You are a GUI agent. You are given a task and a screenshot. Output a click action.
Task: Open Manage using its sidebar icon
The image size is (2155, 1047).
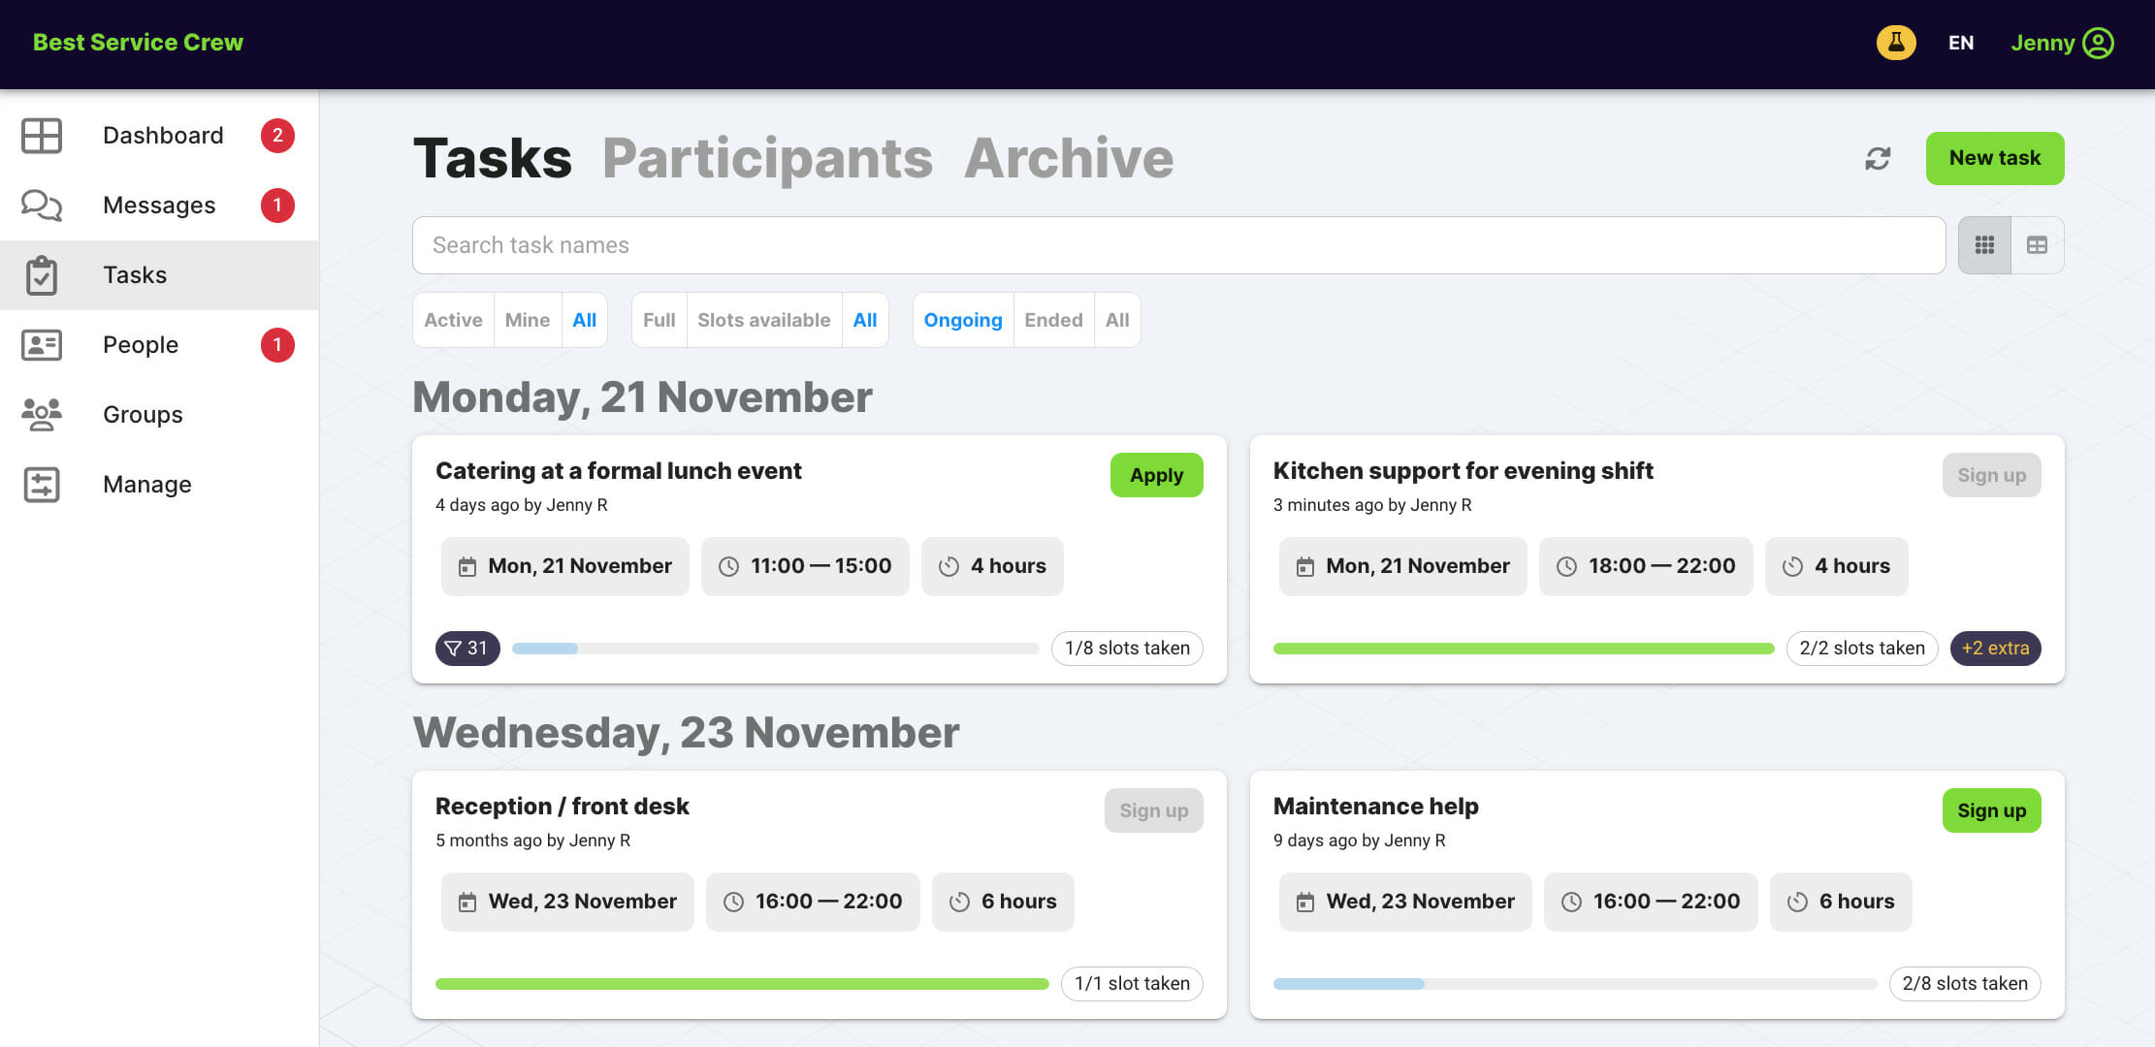click(x=41, y=485)
